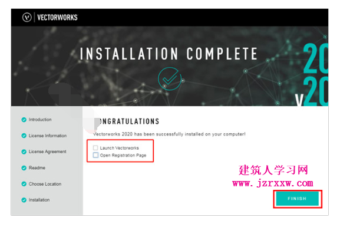Click the checkmark icon beside License Information
Screen dimensions: 350x227
[x=24, y=136]
